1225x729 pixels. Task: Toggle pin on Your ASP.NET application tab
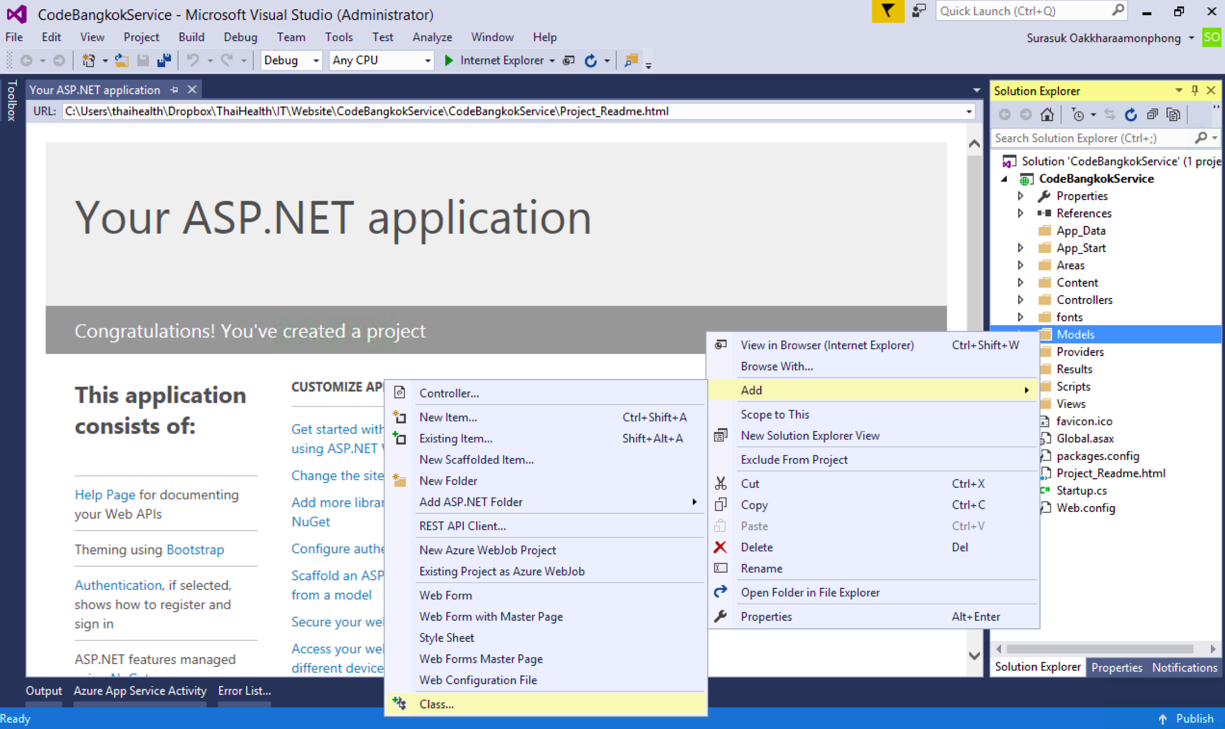174,90
